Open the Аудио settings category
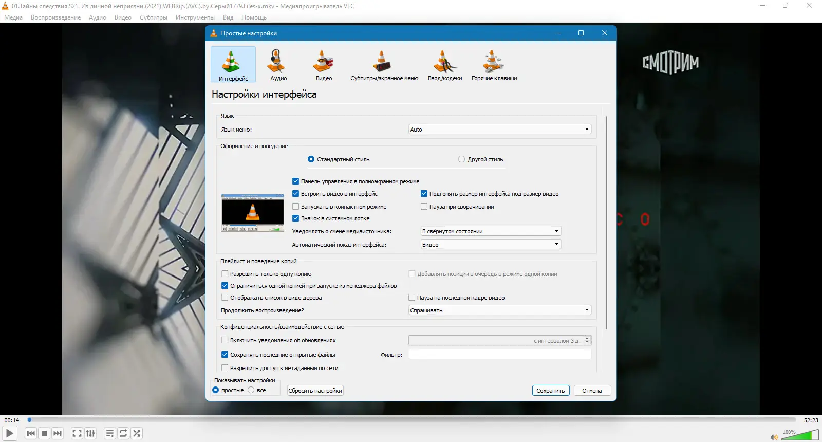Screen dimensions: 822x442 point(278,65)
